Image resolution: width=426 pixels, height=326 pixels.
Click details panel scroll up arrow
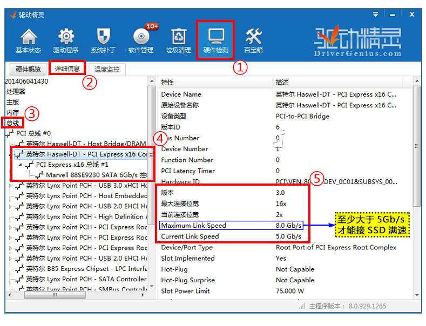pyautogui.click(x=417, y=81)
